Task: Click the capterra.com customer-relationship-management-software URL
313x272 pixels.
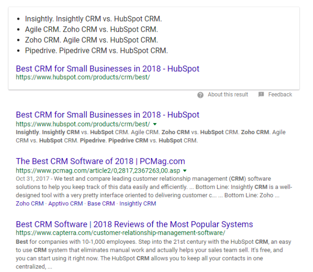Action: click(x=121, y=233)
